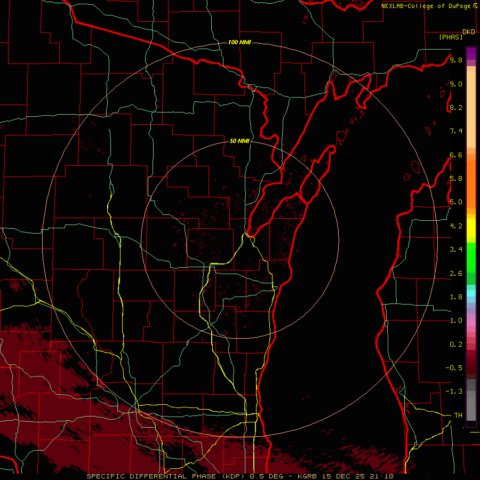Click the [PHAS] units label
The image size is (480, 480).
pyautogui.click(x=451, y=37)
